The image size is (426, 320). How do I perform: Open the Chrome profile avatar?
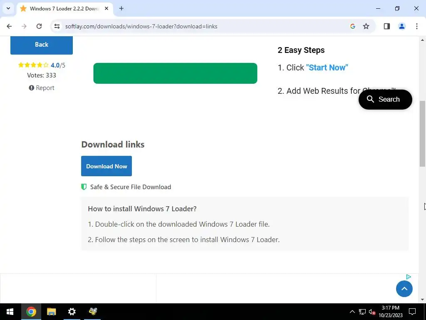tap(402, 26)
